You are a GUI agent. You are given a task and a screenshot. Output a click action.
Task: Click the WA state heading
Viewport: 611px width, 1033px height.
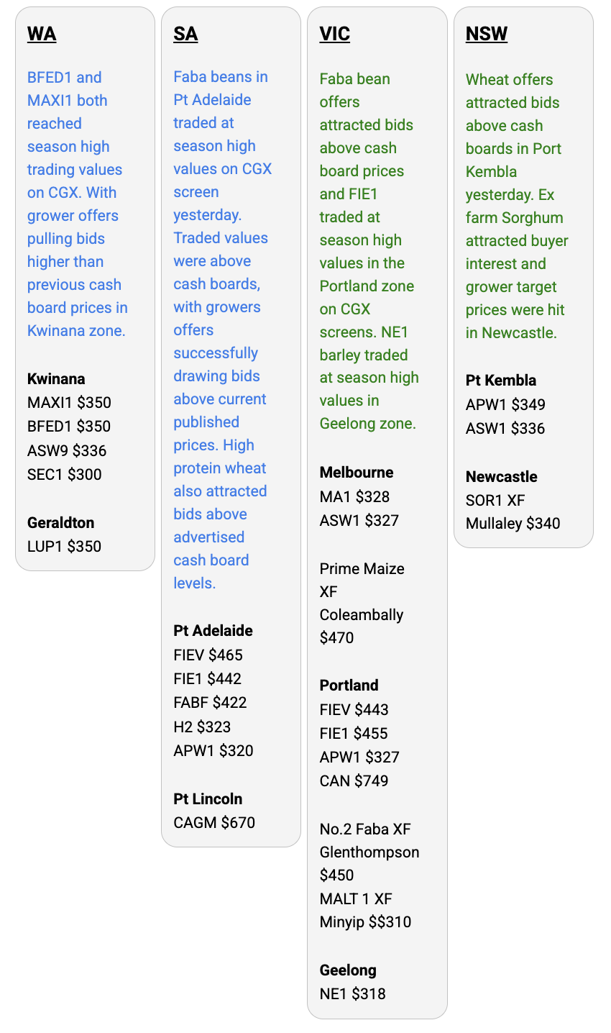tap(42, 34)
